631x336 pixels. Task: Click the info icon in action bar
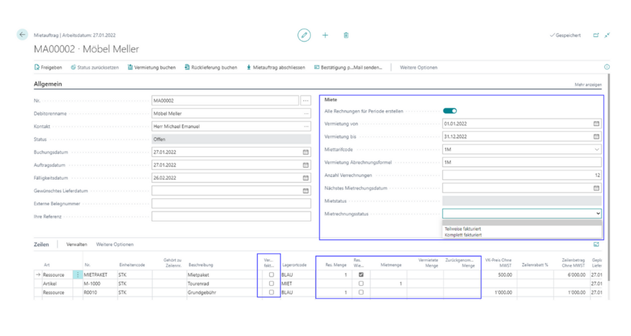[607, 67]
